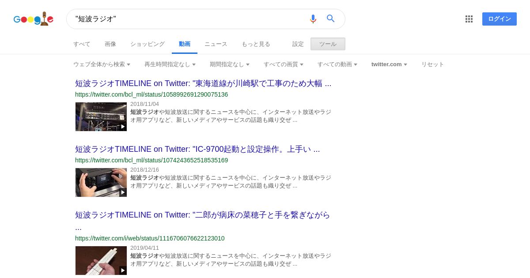Play video thumbnail dated 2018/12/16
Viewport: 530px width, 278px height.
(101, 182)
